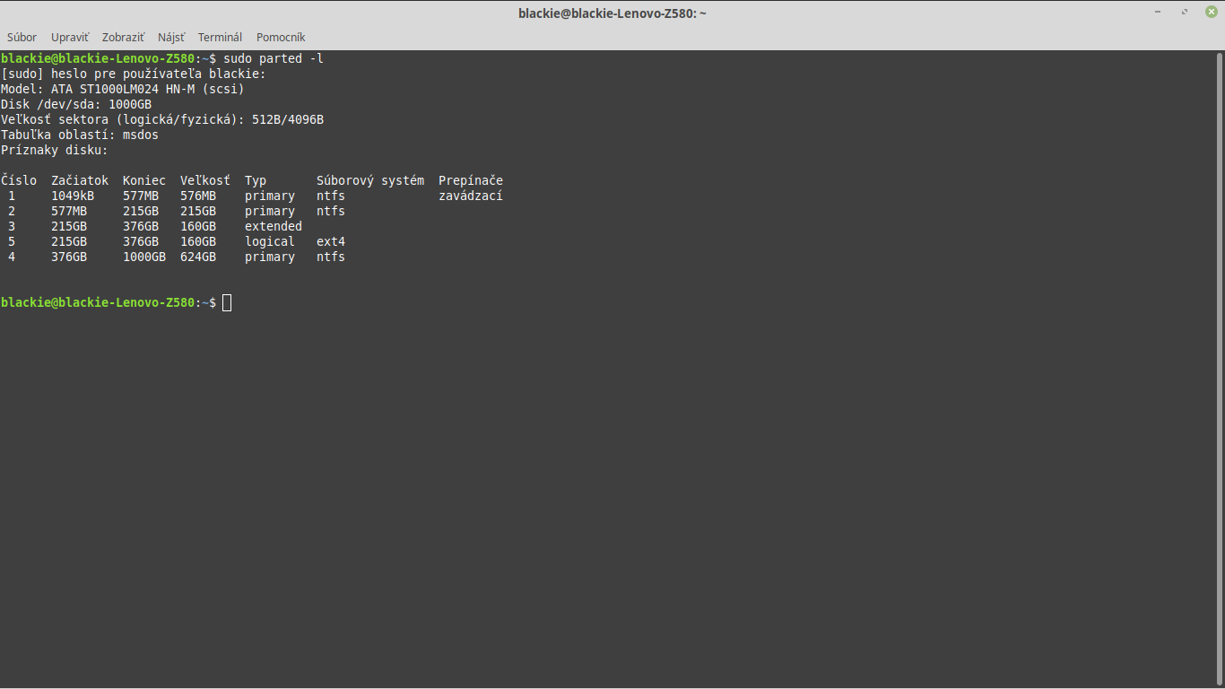The width and height of the screenshot is (1225, 689).
Task: Open the Pomocník help menu
Action: pos(281,37)
